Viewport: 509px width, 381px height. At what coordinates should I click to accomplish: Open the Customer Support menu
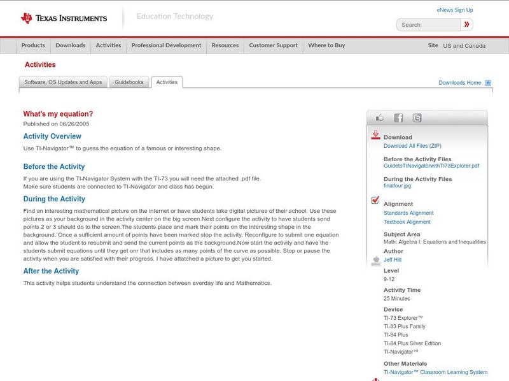click(x=274, y=45)
